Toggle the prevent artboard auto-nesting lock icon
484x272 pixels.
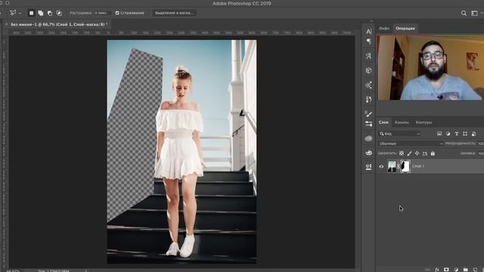(425, 153)
